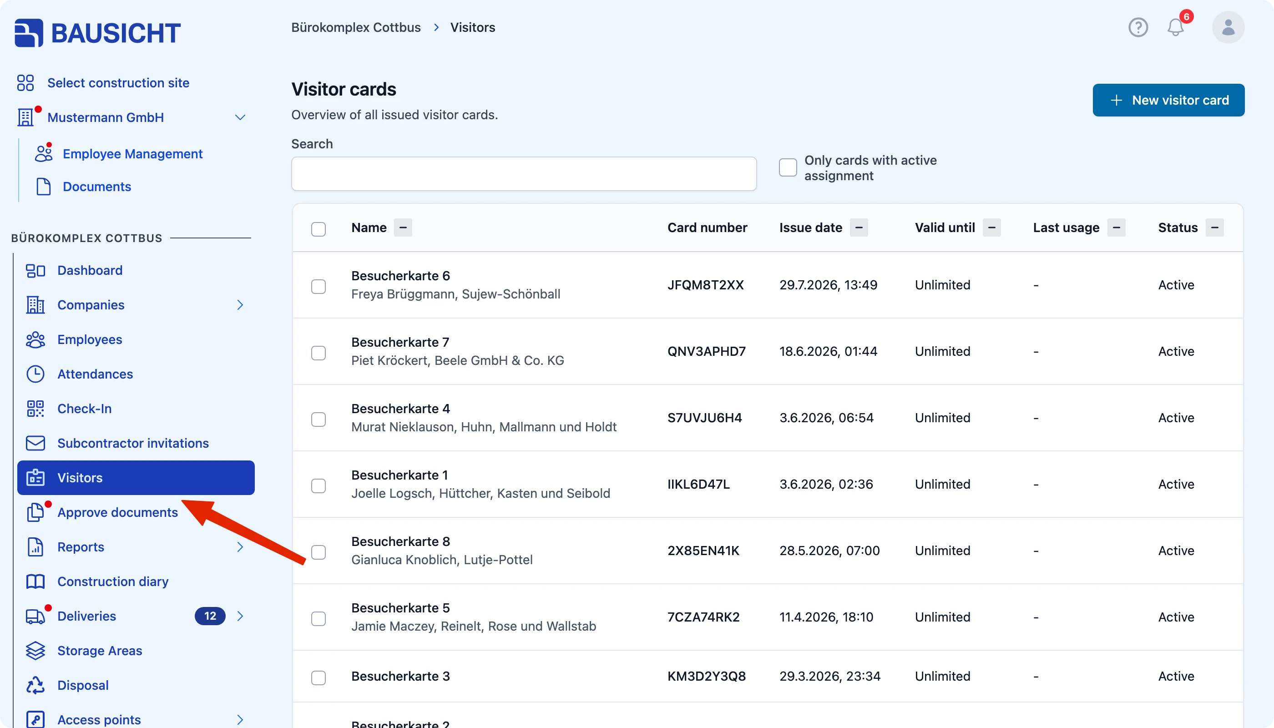Sort by the Name column toggle

pos(403,227)
